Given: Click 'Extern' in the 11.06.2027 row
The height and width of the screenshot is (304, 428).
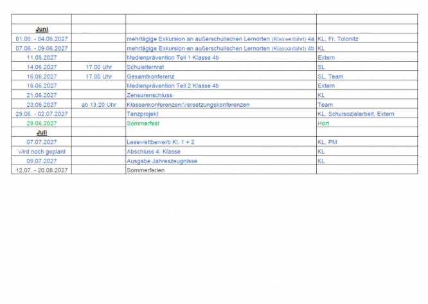Looking at the screenshot, I should (x=326, y=58).
